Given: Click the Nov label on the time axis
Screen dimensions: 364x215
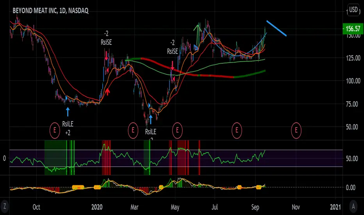Looking at the screenshot, I should (296, 207).
